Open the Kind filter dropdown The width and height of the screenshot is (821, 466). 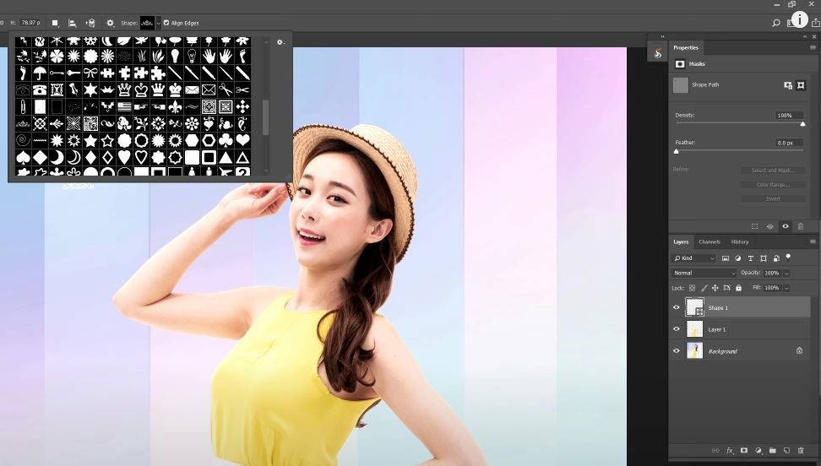(693, 258)
